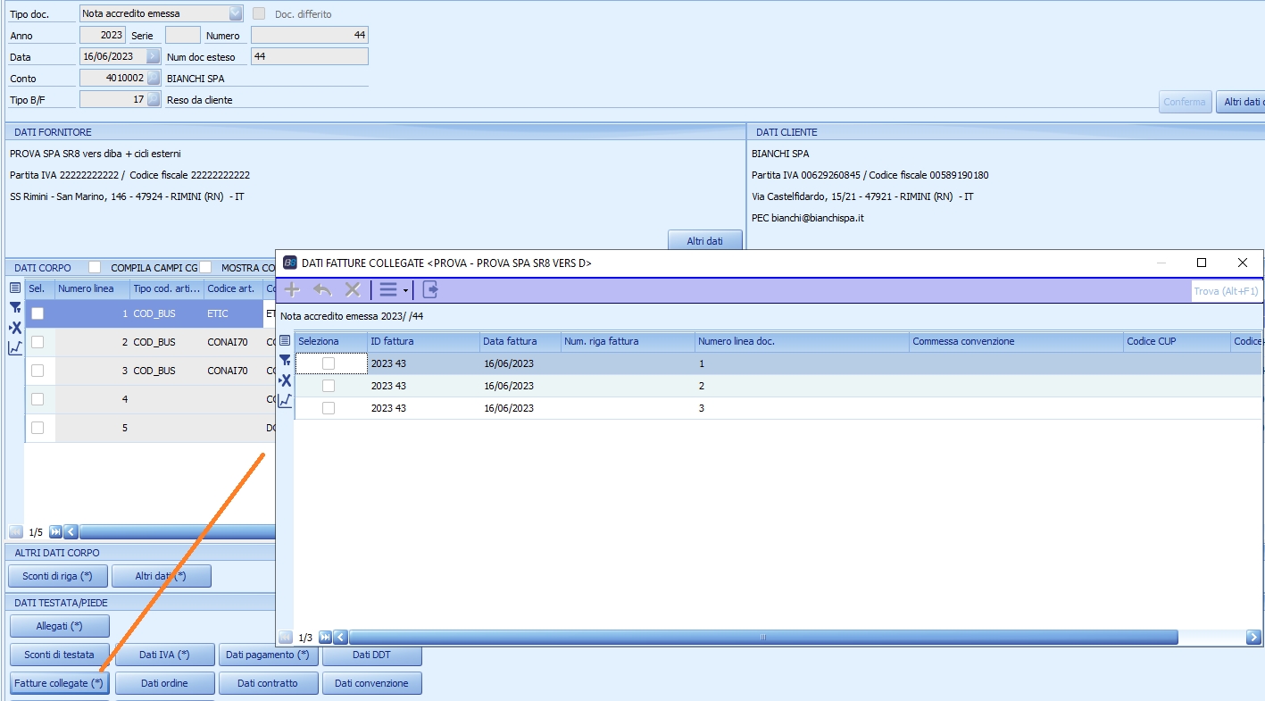Click the Excel export icon in the fatture collegate grid

coord(285,380)
